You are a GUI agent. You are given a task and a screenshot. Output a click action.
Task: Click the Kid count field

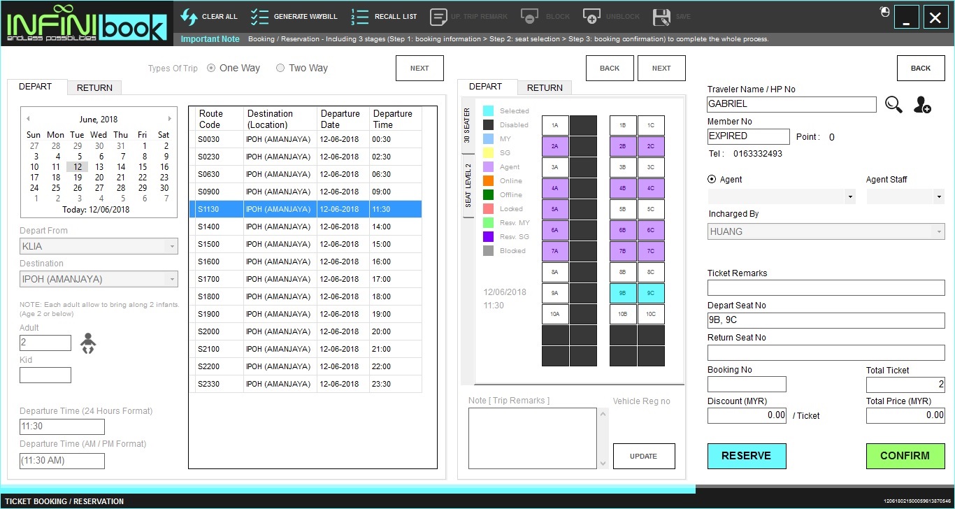tap(45, 375)
